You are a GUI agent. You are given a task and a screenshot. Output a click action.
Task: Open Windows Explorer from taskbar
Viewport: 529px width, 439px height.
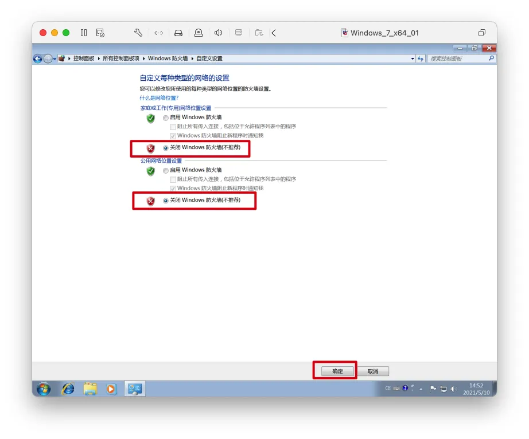90,389
